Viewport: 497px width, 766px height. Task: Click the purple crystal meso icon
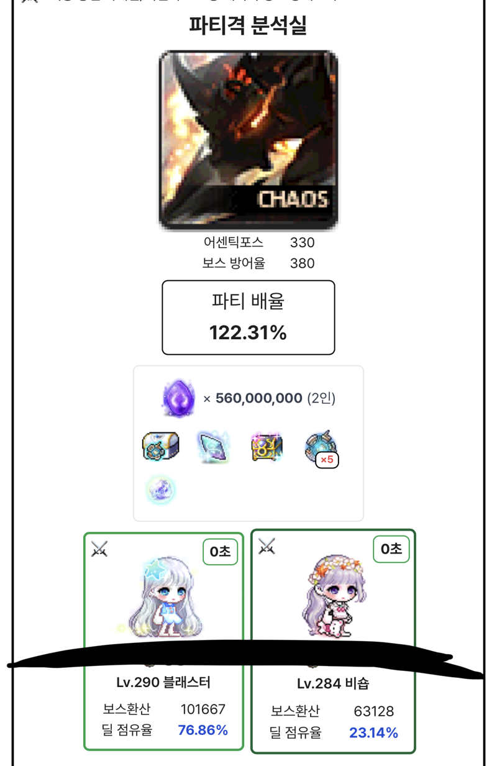178,398
